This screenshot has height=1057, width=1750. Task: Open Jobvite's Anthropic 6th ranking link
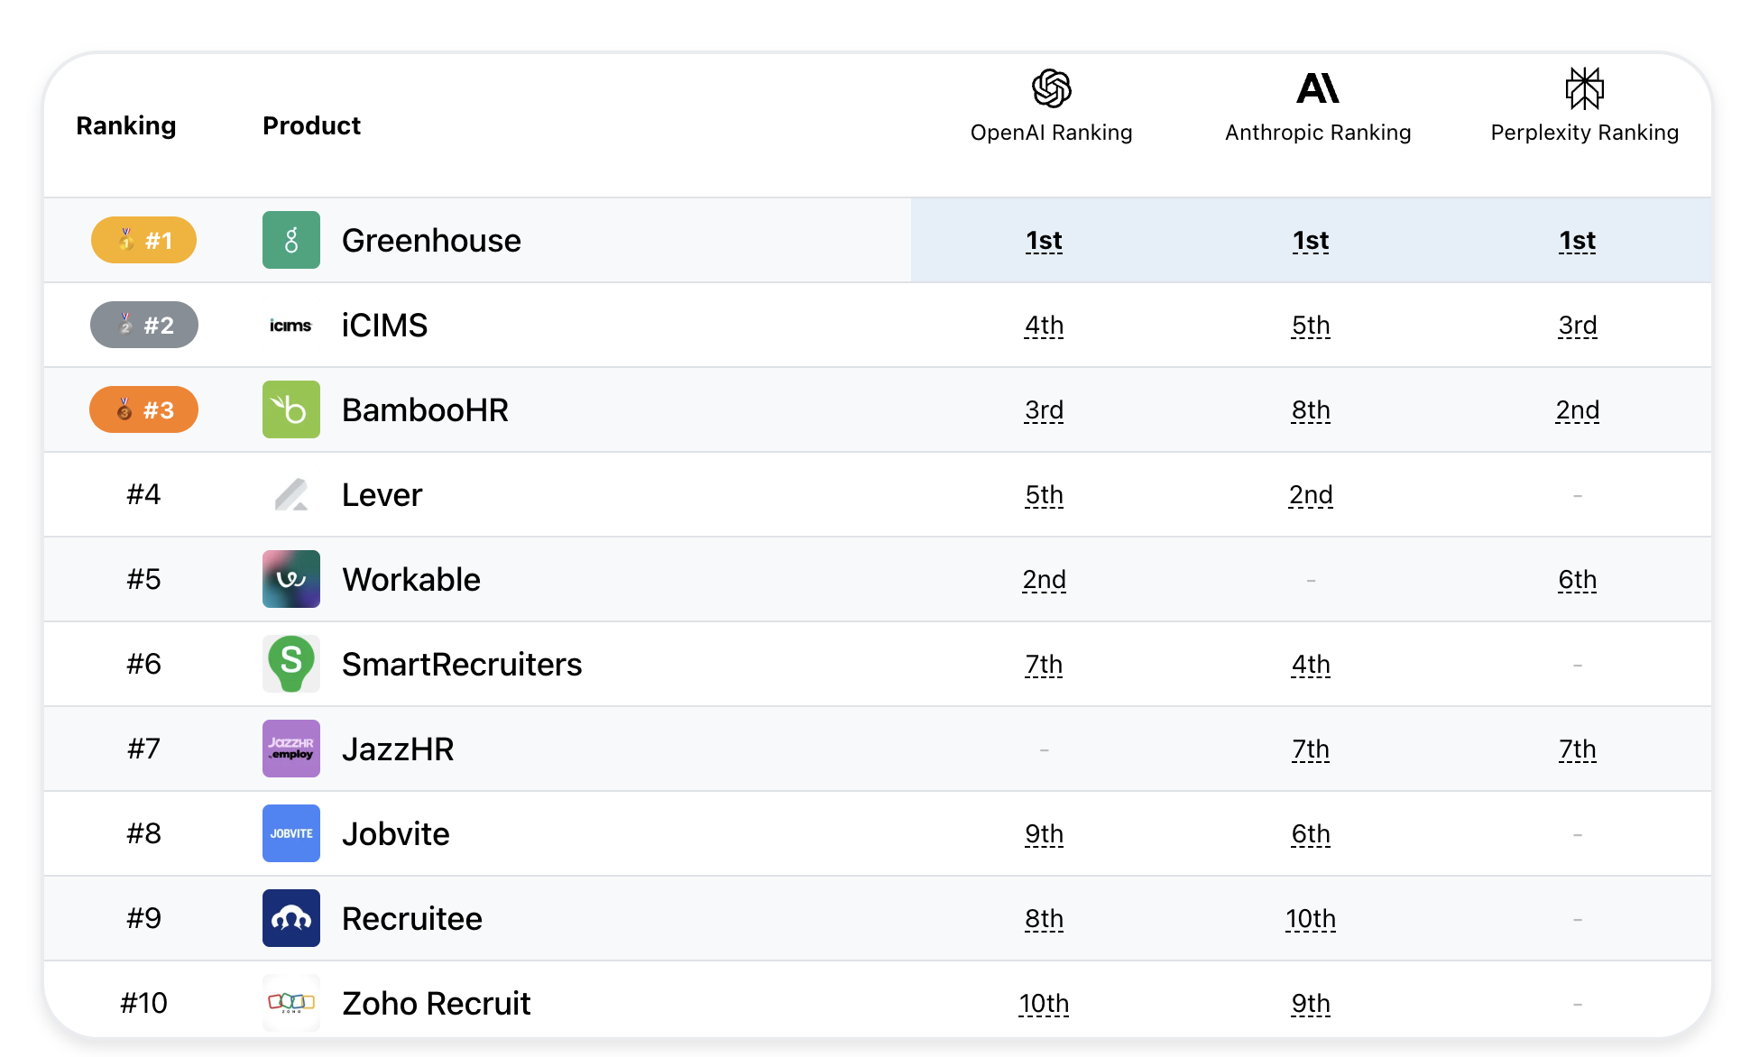pos(1311,834)
